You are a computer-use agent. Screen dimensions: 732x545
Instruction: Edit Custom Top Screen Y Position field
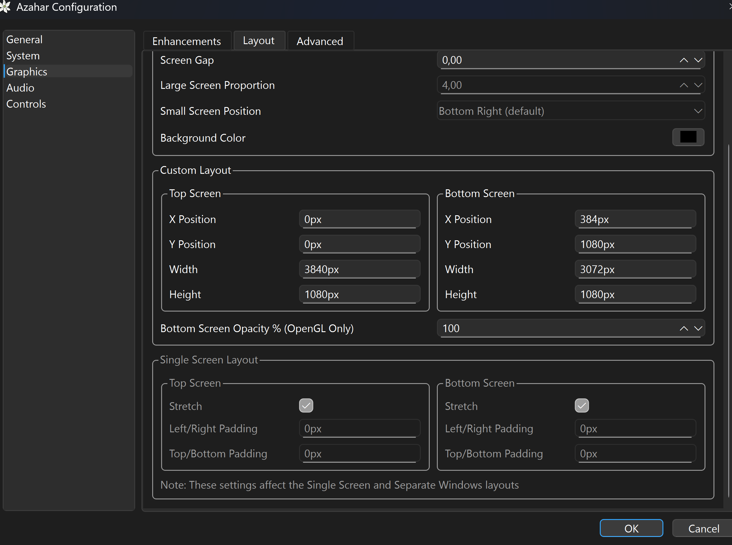[x=360, y=244]
